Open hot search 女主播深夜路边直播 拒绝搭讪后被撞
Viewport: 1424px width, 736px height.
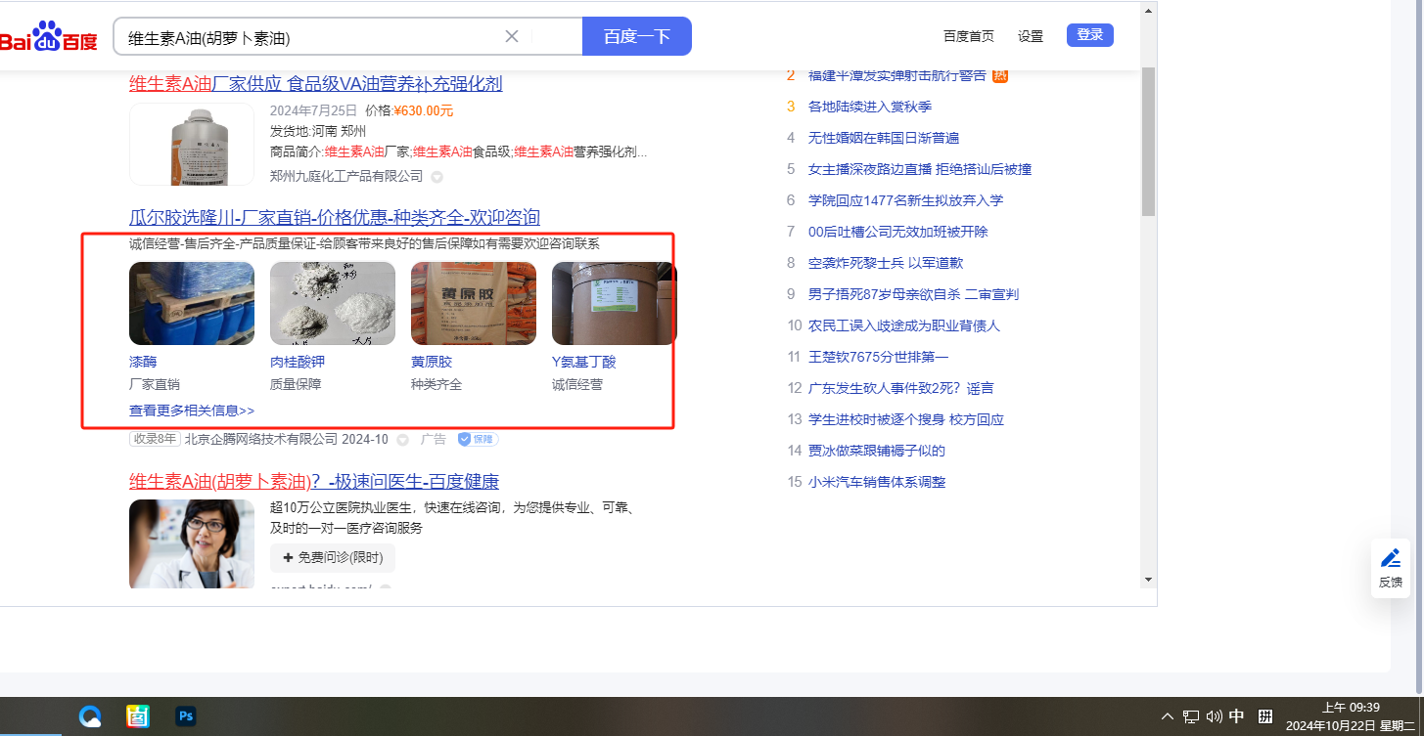(920, 169)
